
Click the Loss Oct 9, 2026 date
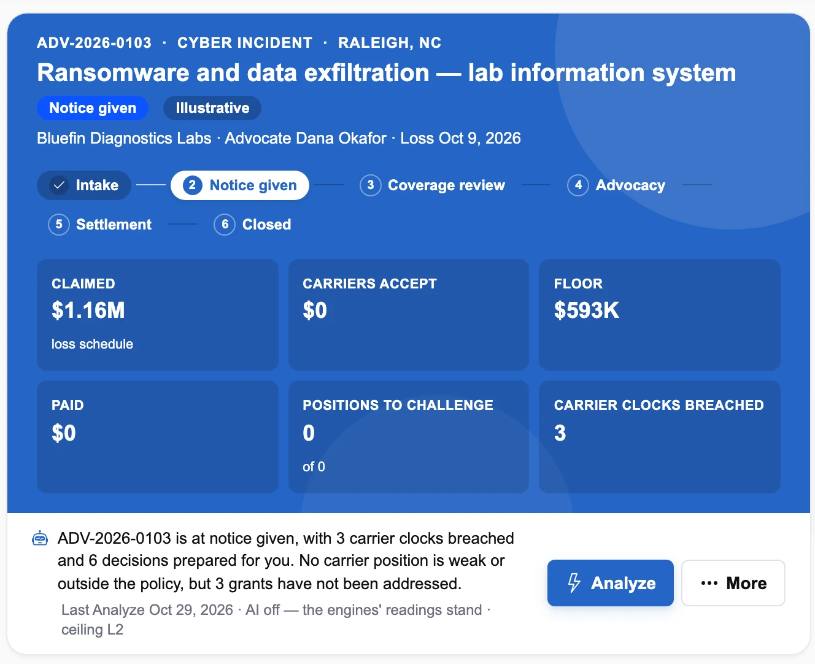[461, 138]
